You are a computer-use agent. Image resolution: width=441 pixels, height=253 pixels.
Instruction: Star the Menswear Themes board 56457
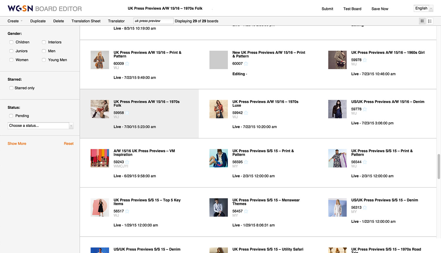[246, 211]
